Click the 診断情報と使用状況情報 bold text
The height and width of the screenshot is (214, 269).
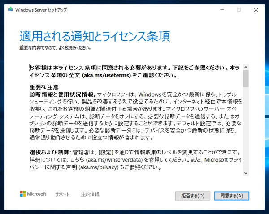click(x=62, y=94)
